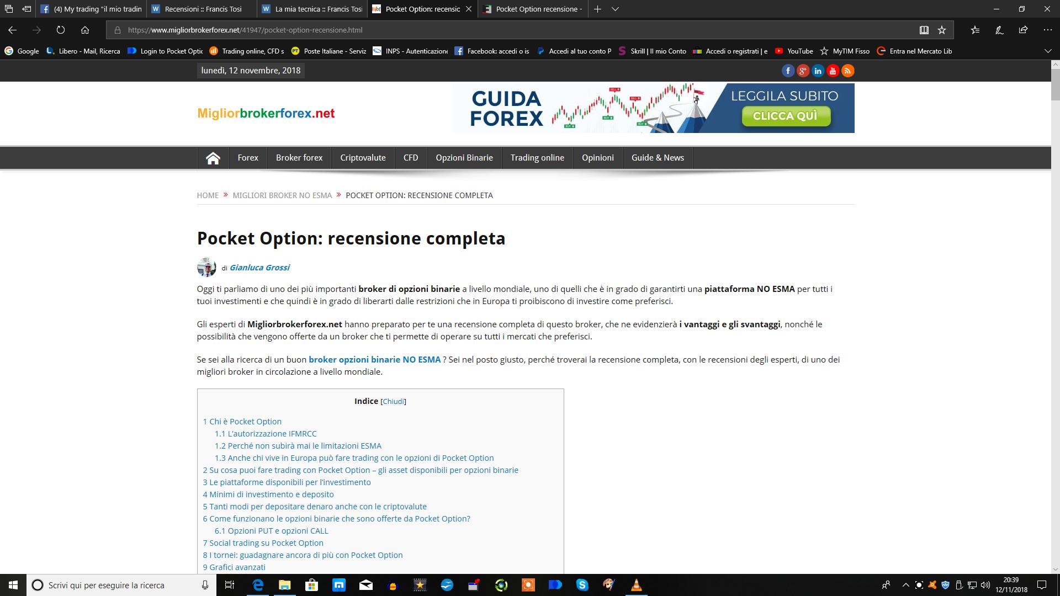Expand the hidden favorites bar overflow
This screenshot has height=596, width=1060.
pos(1048,51)
